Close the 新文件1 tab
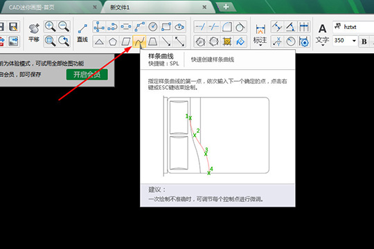 (x=204, y=8)
